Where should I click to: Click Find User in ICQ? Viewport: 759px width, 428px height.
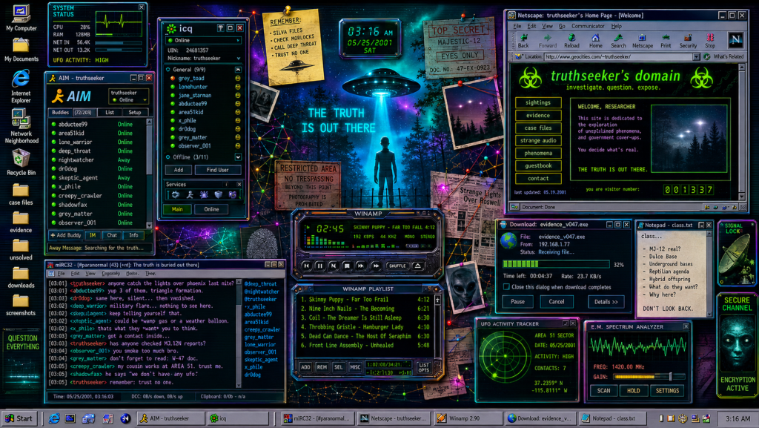coord(217,170)
